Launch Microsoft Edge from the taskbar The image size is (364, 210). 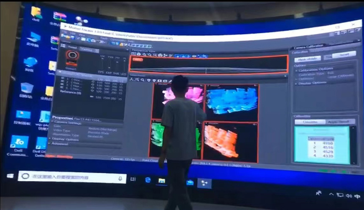tap(148, 180)
